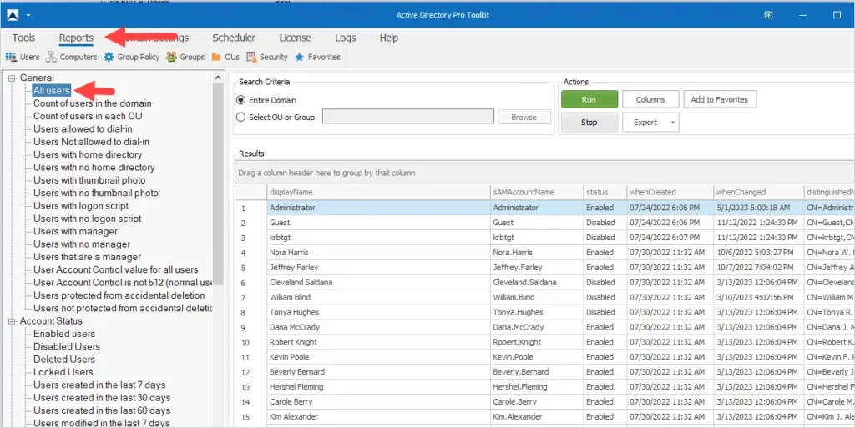Select the Cleveland.Saldana account name cell
The height and width of the screenshot is (428, 855).
[x=537, y=282]
